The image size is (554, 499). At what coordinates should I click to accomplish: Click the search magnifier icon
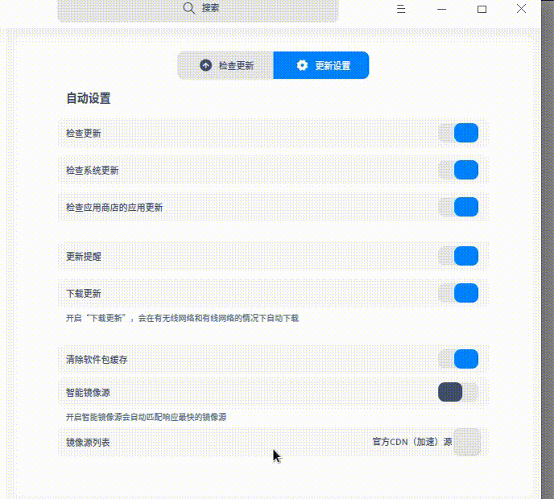189,8
